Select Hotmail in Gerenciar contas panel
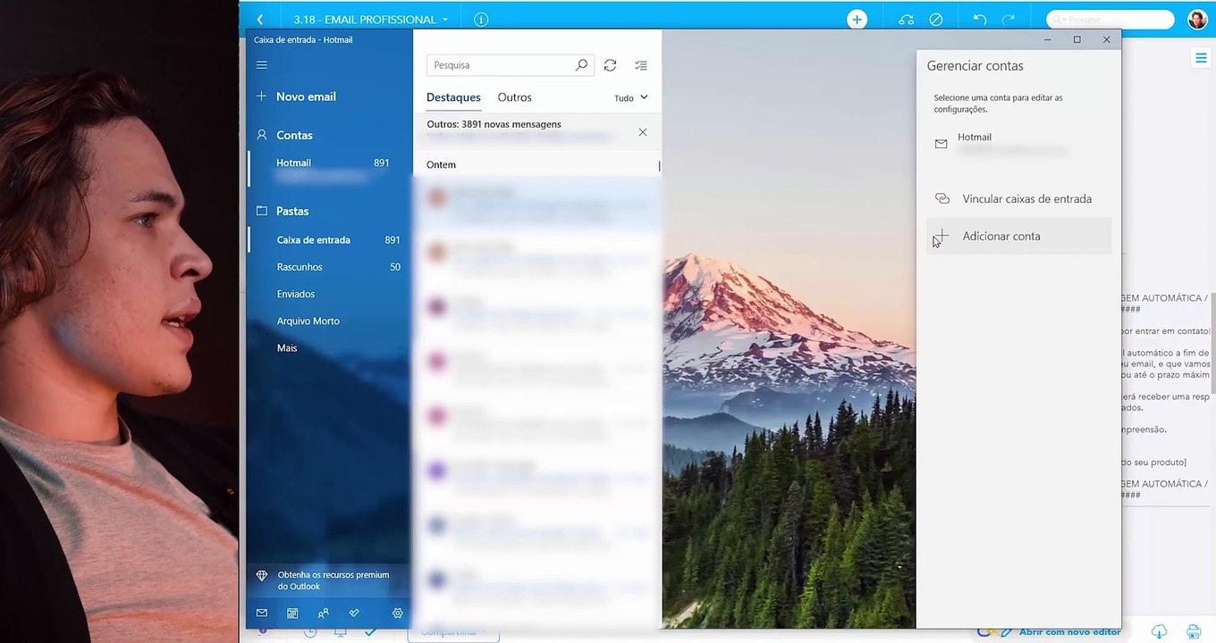The image size is (1216, 643). [x=1018, y=143]
